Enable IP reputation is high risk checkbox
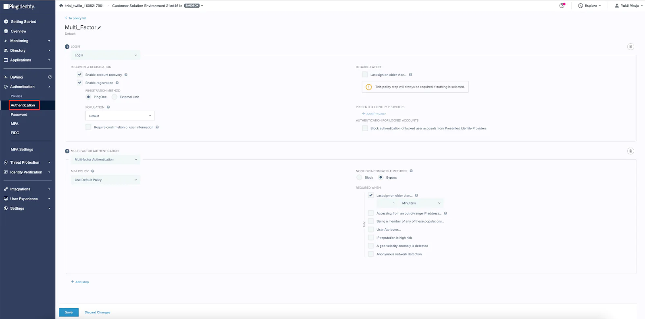Viewport: 645px width, 319px height. tap(371, 238)
